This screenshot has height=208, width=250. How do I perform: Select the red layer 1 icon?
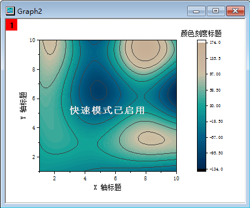pyautogui.click(x=12, y=25)
